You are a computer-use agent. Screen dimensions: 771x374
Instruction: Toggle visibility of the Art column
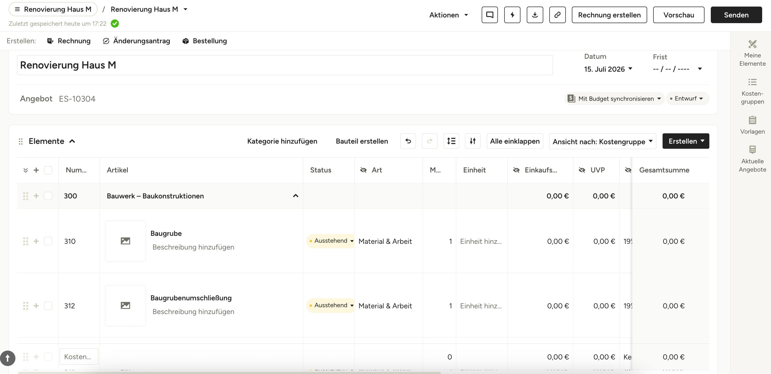[363, 170]
